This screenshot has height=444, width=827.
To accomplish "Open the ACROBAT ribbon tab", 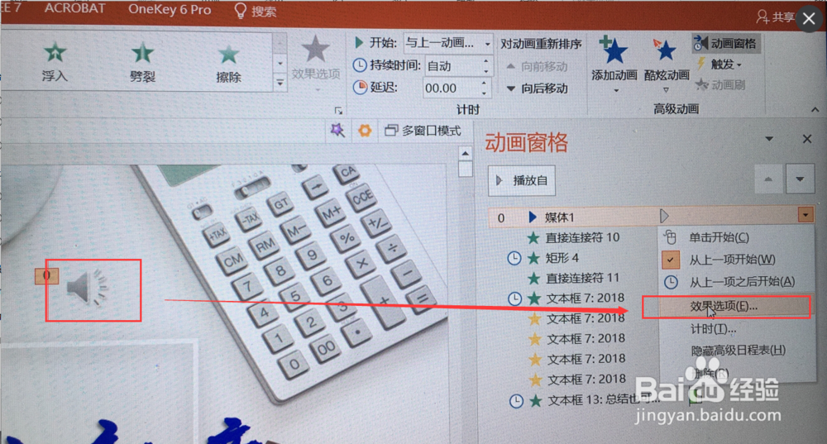I will (x=75, y=8).
